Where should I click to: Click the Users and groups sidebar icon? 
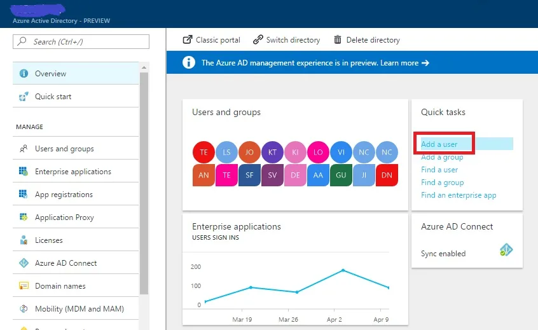point(24,149)
